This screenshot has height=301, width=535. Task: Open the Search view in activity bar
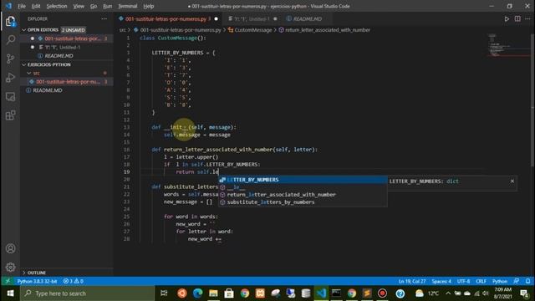(11, 40)
